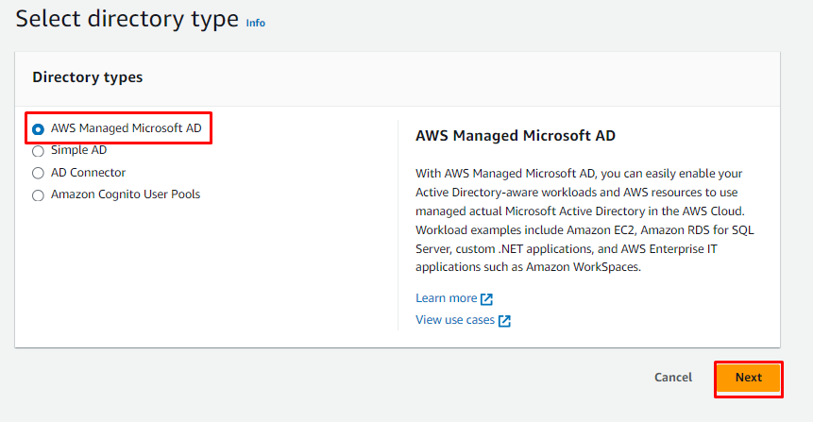Open the Learn more link

tap(446, 298)
